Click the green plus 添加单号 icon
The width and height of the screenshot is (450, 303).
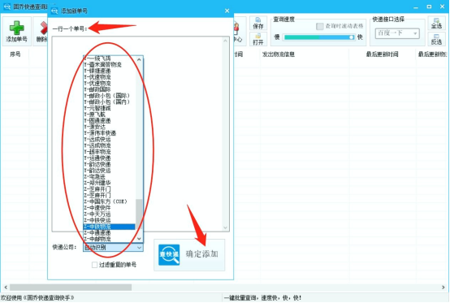(x=16, y=28)
